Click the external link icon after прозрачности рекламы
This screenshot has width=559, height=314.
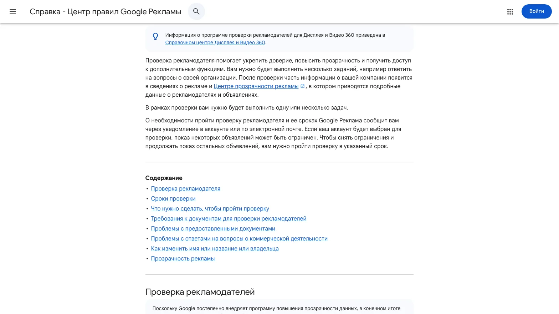pyautogui.click(x=302, y=86)
